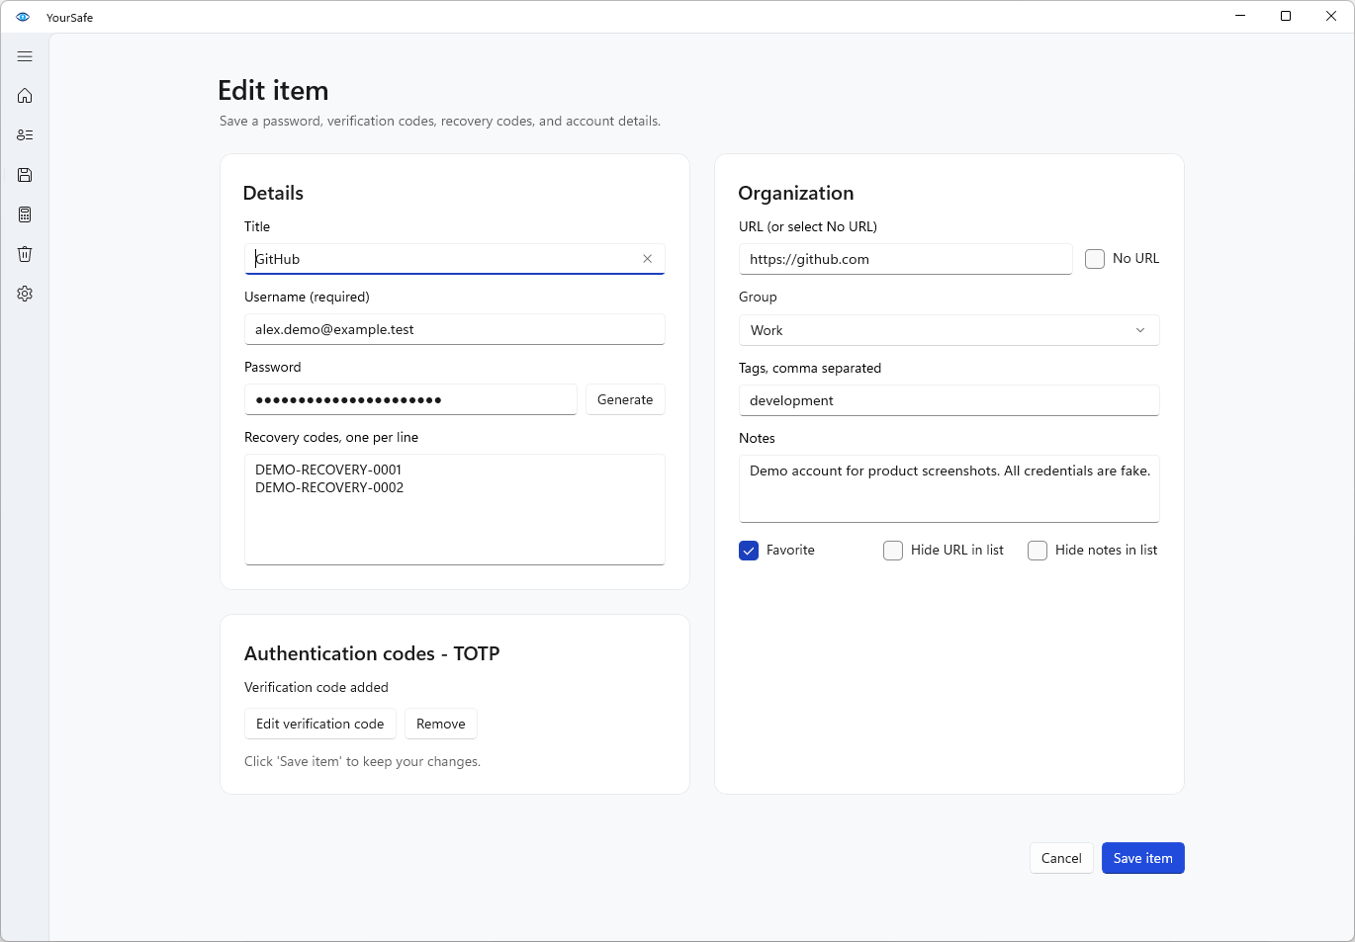Generate a new password

pos(625,399)
